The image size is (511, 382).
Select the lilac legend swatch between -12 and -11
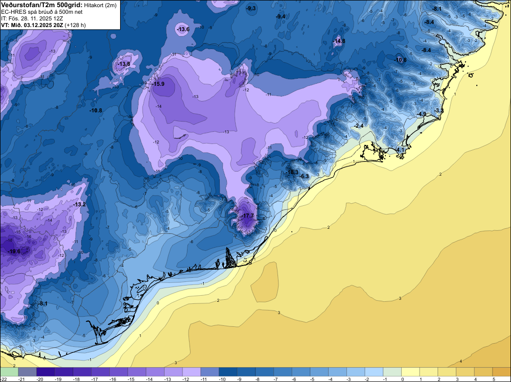[x=192, y=372]
